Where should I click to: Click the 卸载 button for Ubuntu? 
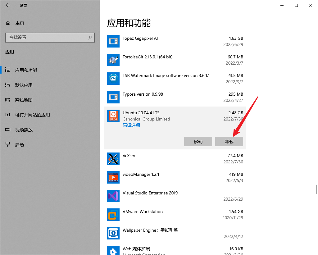pyautogui.click(x=229, y=141)
